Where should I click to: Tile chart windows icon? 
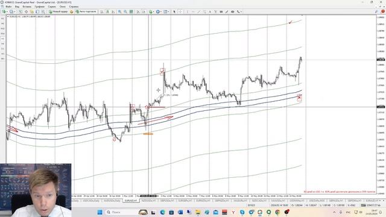coord(131,11)
